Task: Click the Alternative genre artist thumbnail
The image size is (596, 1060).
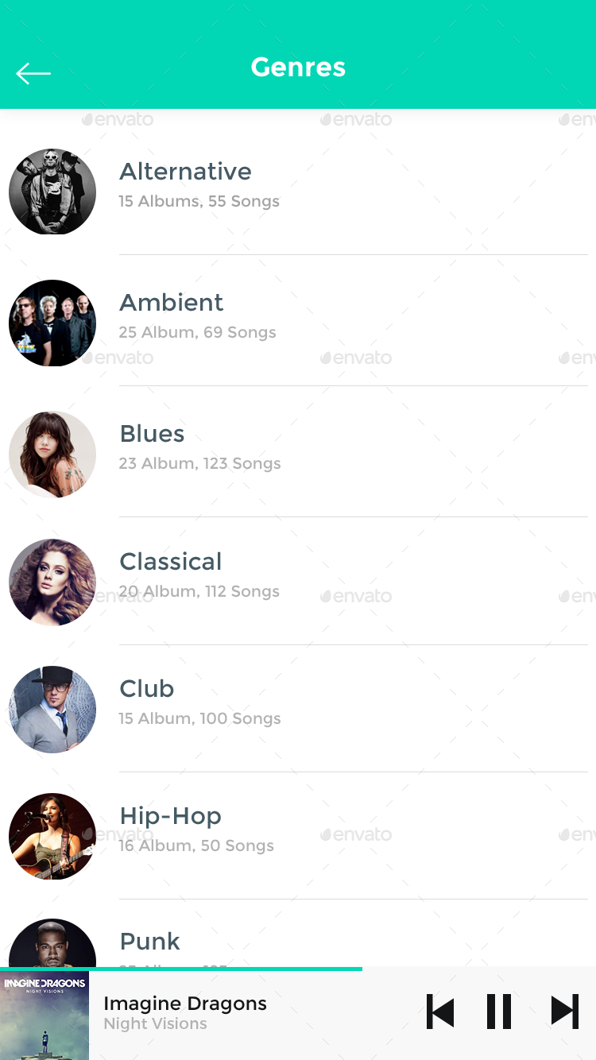Action: click(52, 191)
